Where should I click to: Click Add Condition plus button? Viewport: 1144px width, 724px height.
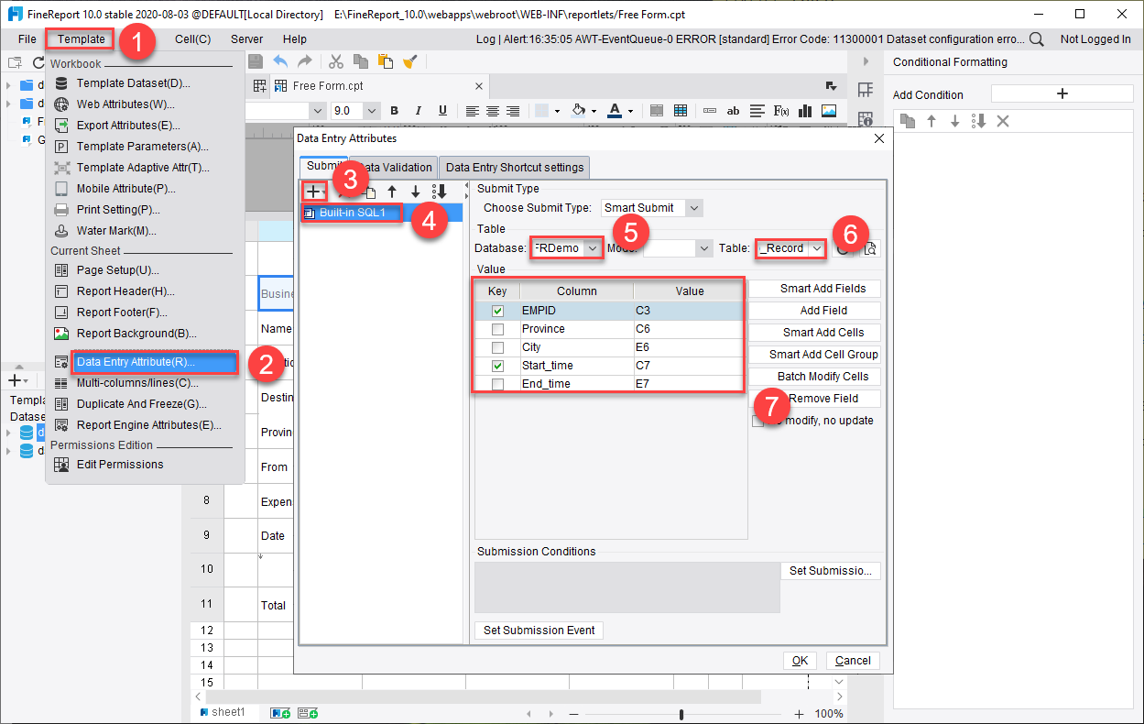(x=1062, y=93)
